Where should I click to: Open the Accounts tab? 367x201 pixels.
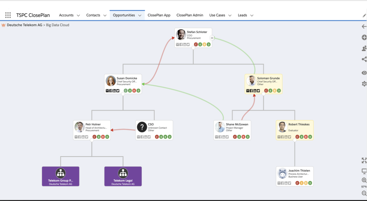coord(66,15)
